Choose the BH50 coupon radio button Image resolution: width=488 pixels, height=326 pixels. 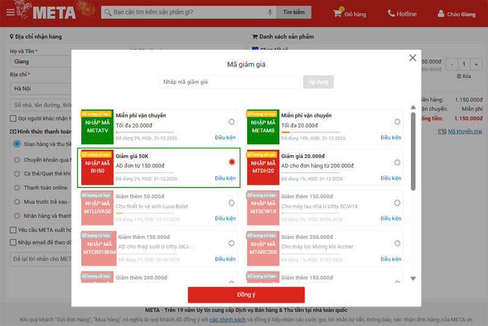tap(232, 162)
